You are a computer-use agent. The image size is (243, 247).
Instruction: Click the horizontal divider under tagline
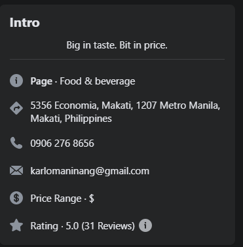117,59
